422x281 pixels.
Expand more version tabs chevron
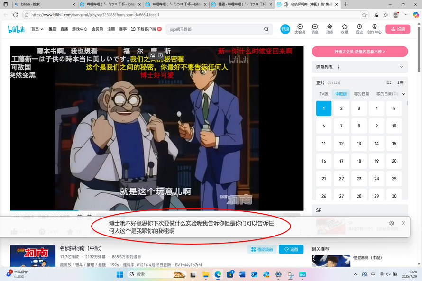(x=404, y=94)
